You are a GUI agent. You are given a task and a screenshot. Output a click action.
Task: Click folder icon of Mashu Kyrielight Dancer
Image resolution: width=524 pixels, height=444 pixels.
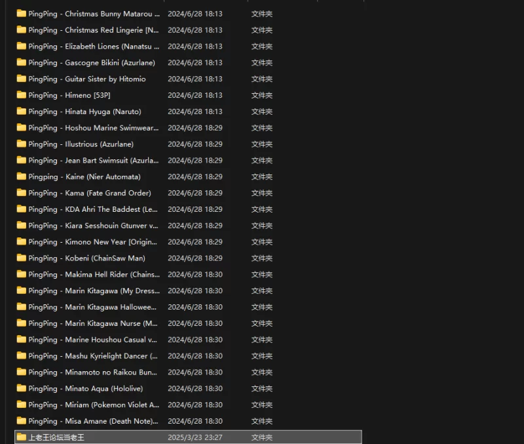click(x=22, y=355)
